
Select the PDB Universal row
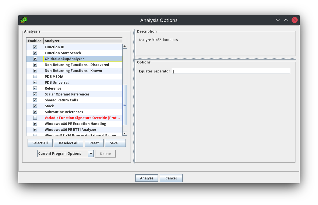(x=74, y=82)
